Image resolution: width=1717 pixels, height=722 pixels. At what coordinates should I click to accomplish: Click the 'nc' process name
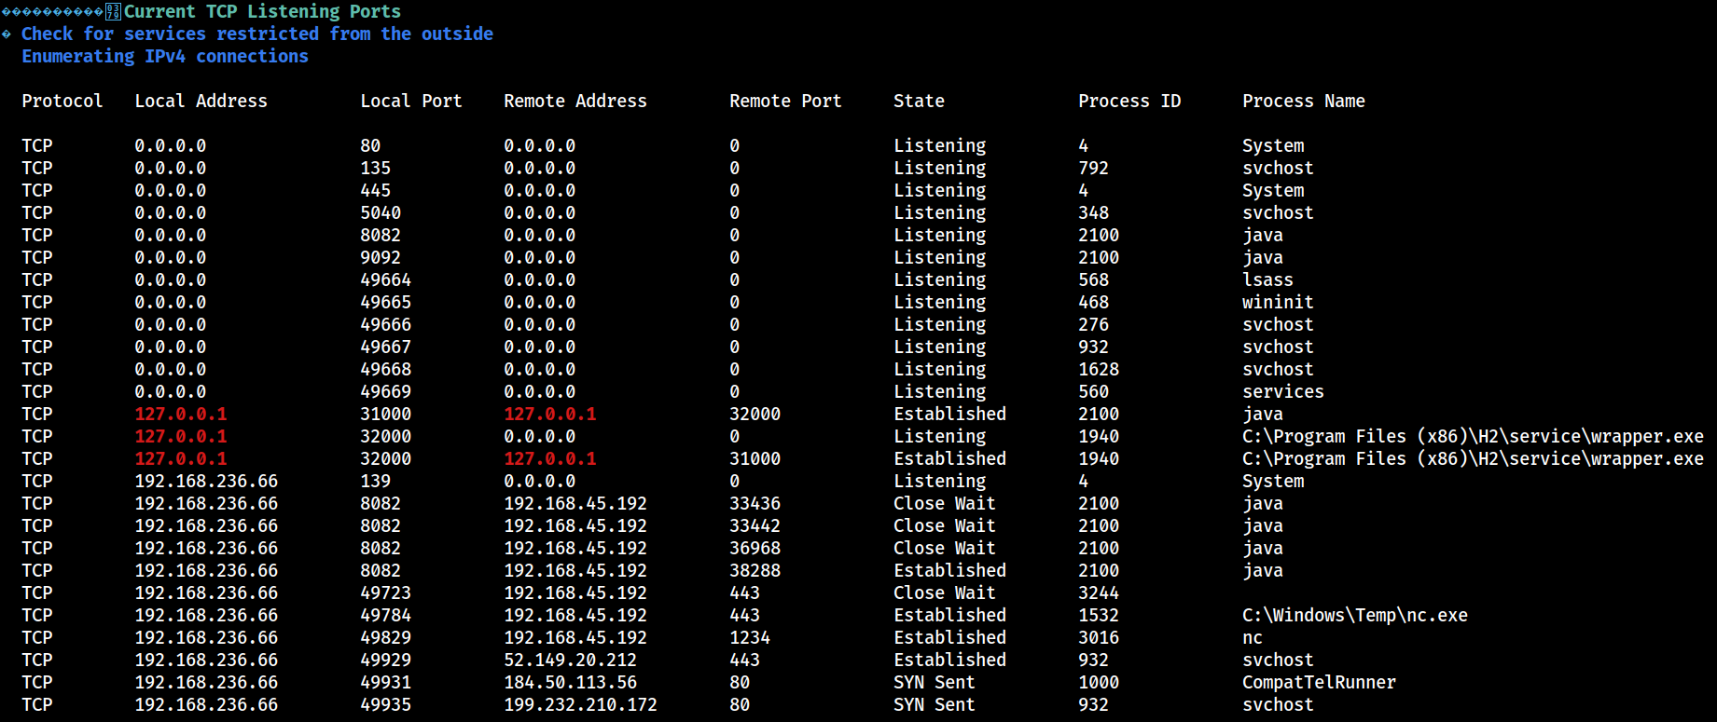pos(1253,637)
